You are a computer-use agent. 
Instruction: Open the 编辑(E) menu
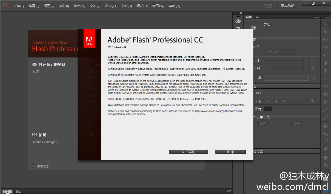click(x=34, y=6)
